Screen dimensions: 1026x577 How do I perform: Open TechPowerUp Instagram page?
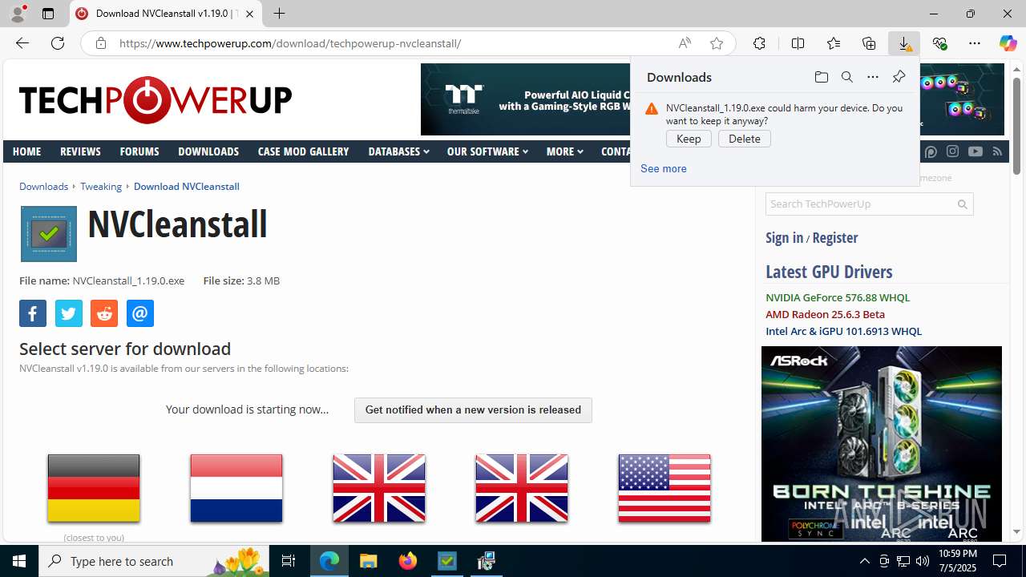[x=952, y=151]
